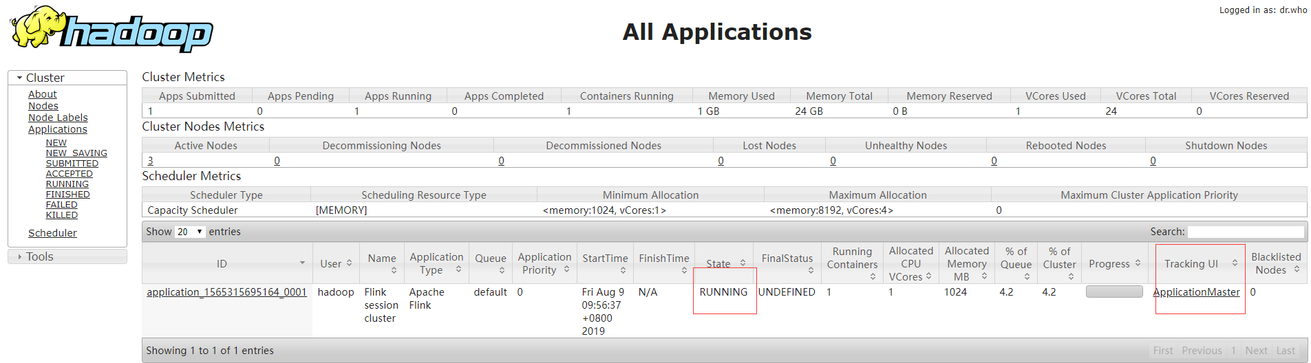Viewport: 1311px width, 363px height.
Task: Open the Applications link in sidebar
Action: (x=58, y=129)
